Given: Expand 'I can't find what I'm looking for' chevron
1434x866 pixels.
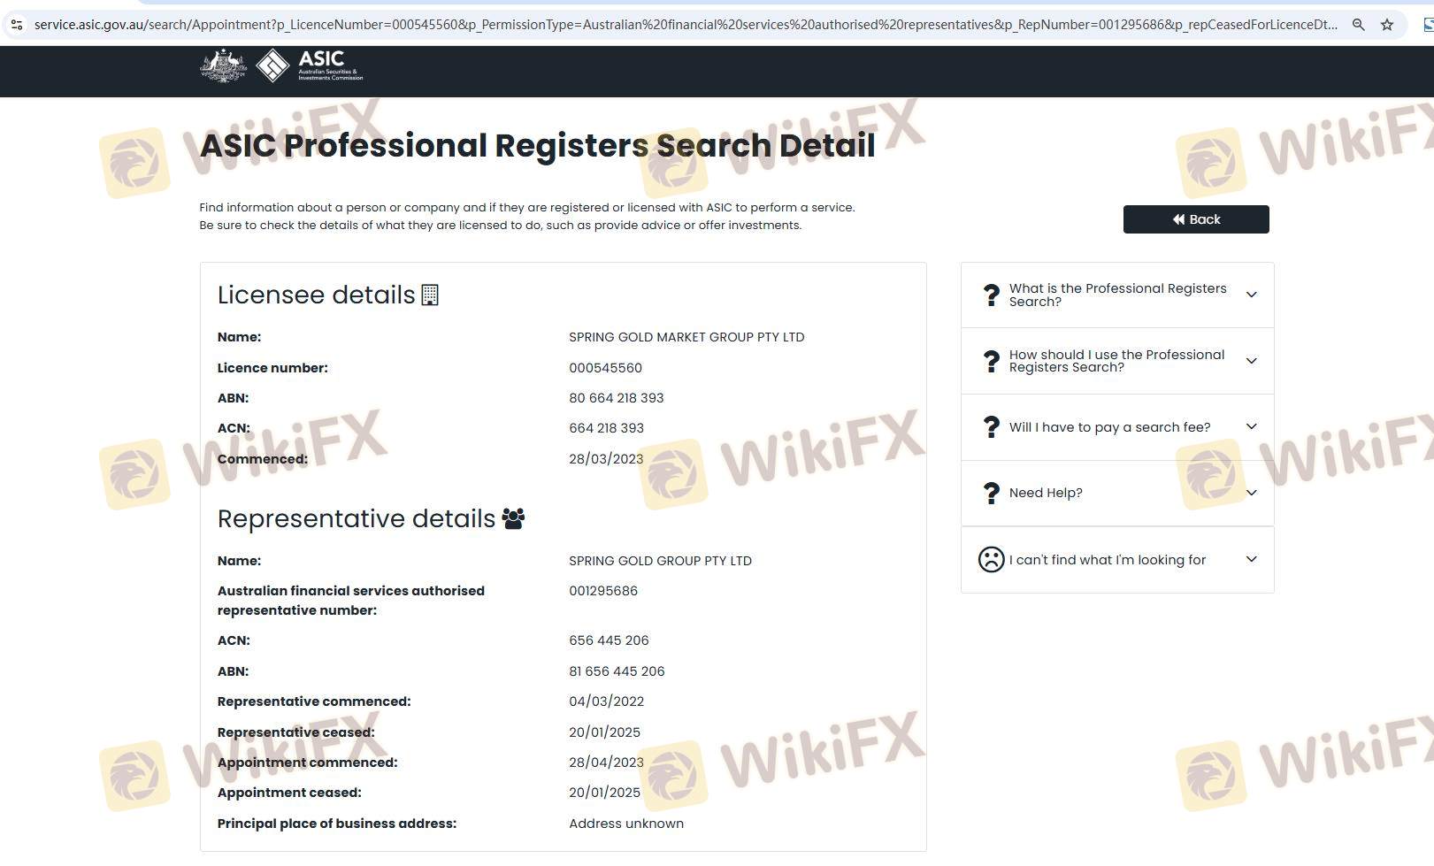Looking at the screenshot, I should coord(1251,559).
